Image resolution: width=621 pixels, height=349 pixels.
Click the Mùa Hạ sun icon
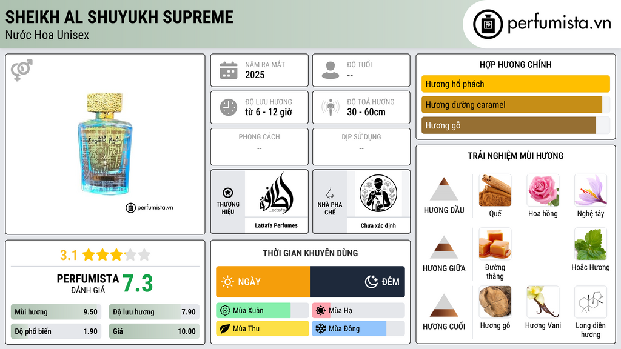pyautogui.click(x=321, y=311)
